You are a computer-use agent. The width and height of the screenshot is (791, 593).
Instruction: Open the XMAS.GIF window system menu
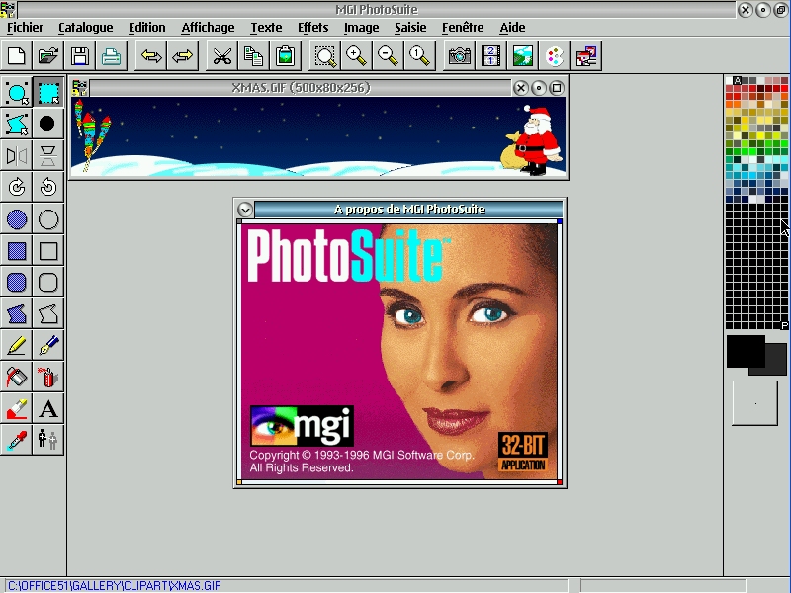pos(80,88)
